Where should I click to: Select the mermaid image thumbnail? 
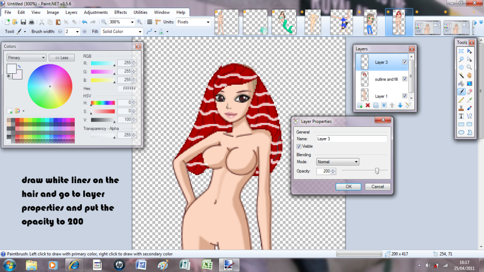[x=284, y=22]
